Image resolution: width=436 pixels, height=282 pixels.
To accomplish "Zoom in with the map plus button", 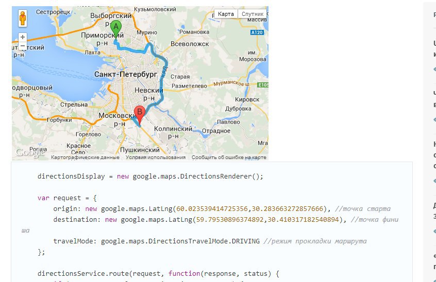I will pyautogui.click(x=23, y=37).
